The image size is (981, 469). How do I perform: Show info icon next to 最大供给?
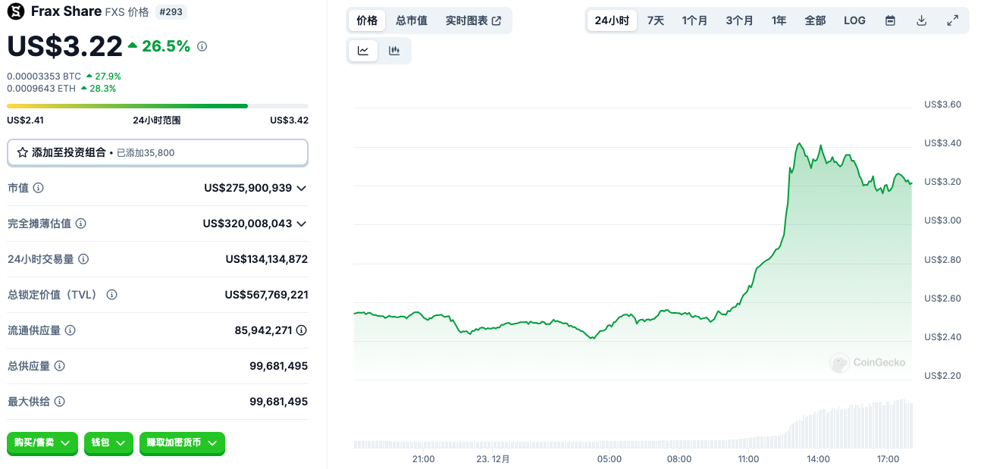pos(59,402)
